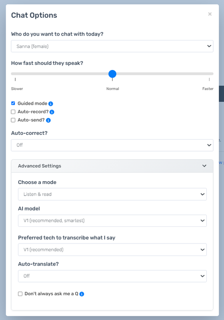Screen dimensions: 224x320
Task: Click the info icon beside Guided mode
Action: coord(50,104)
